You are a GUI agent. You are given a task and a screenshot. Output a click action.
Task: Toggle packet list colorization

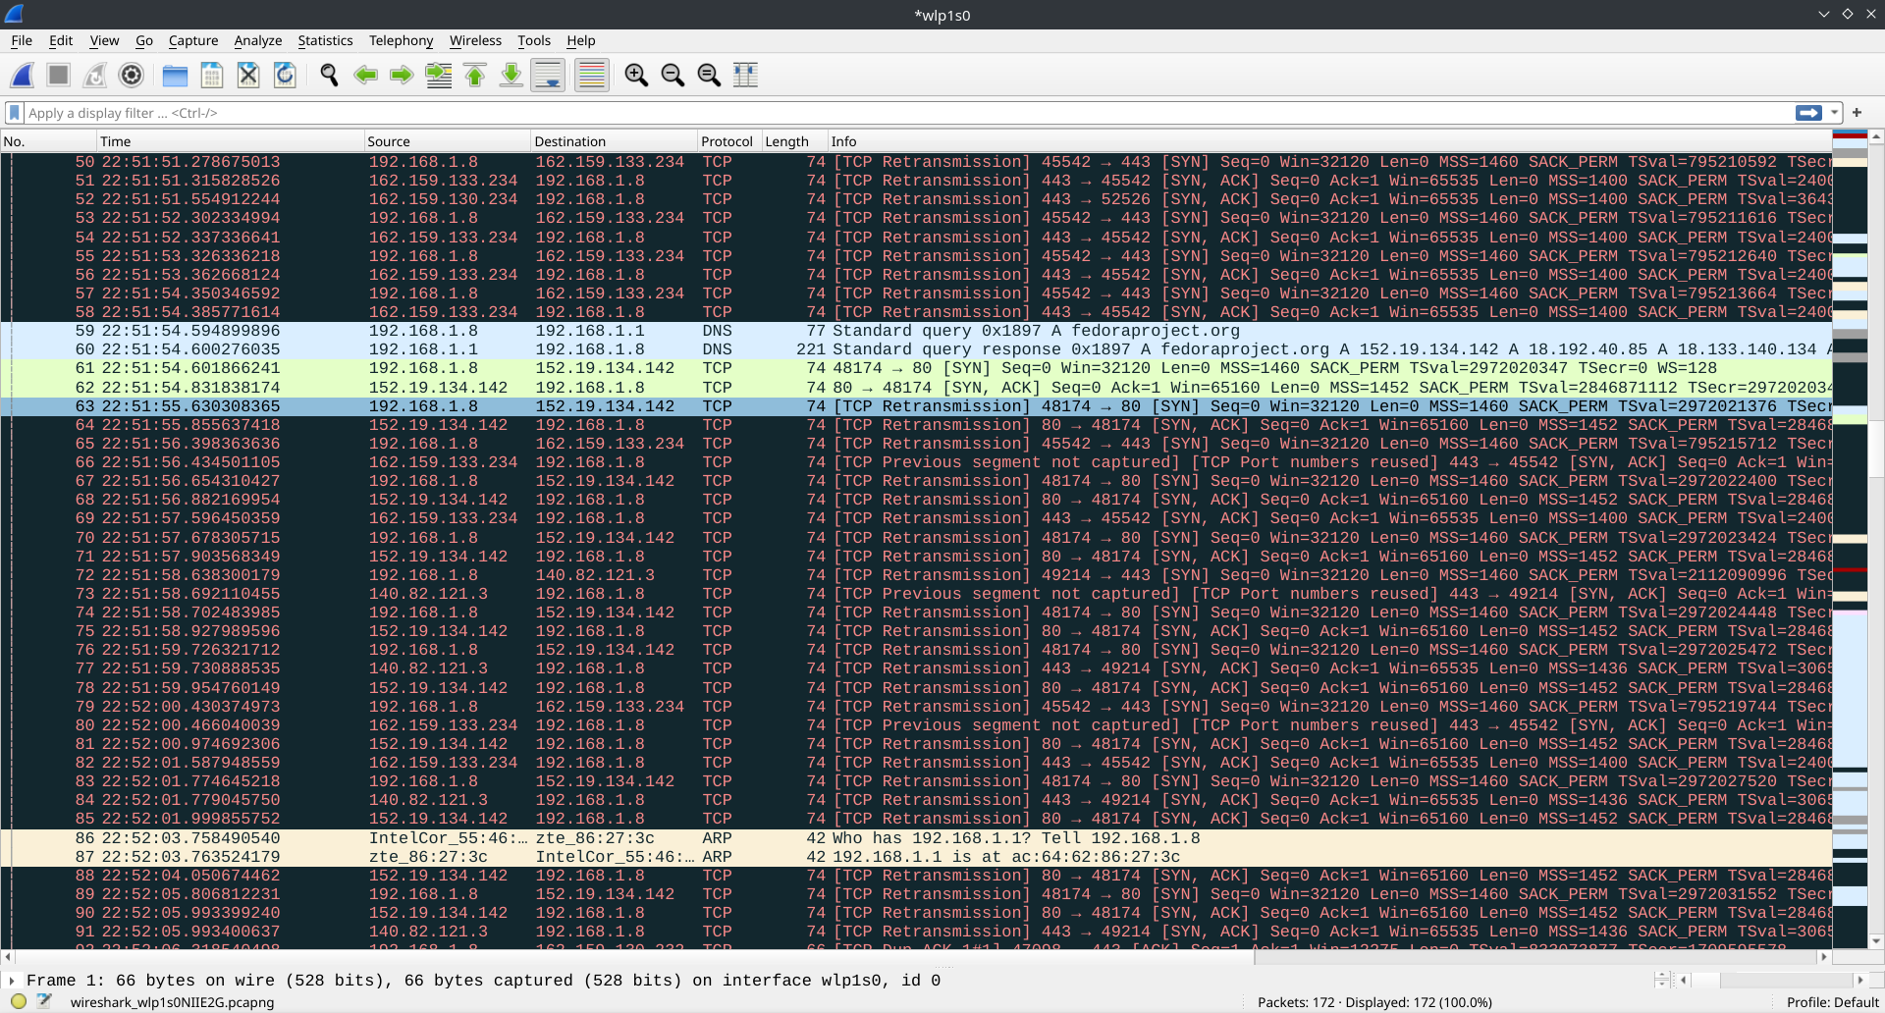tap(590, 75)
